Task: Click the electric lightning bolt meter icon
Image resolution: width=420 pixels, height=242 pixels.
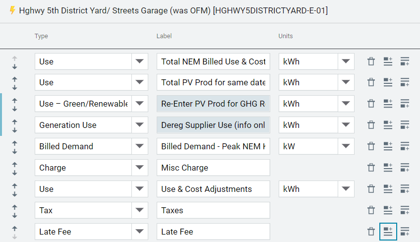Action: tap(12, 10)
